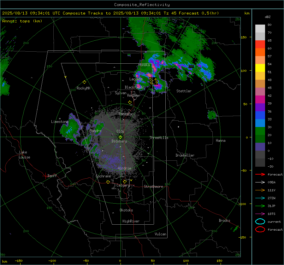This screenshot has height=265, width=284.
Task: Click the 'Annot: tops (km)' label
Action: (22, 21)
